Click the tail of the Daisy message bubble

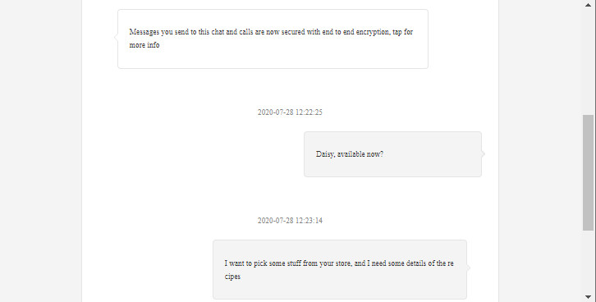point(483,153)
